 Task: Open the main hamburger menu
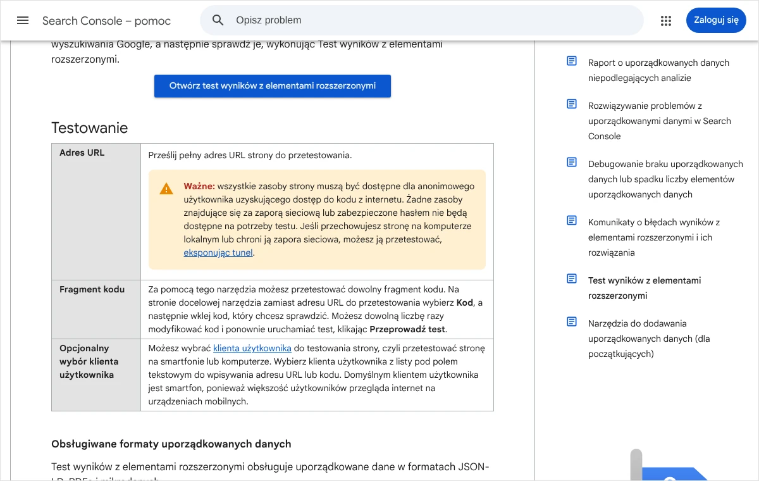[x=23, y=20]
